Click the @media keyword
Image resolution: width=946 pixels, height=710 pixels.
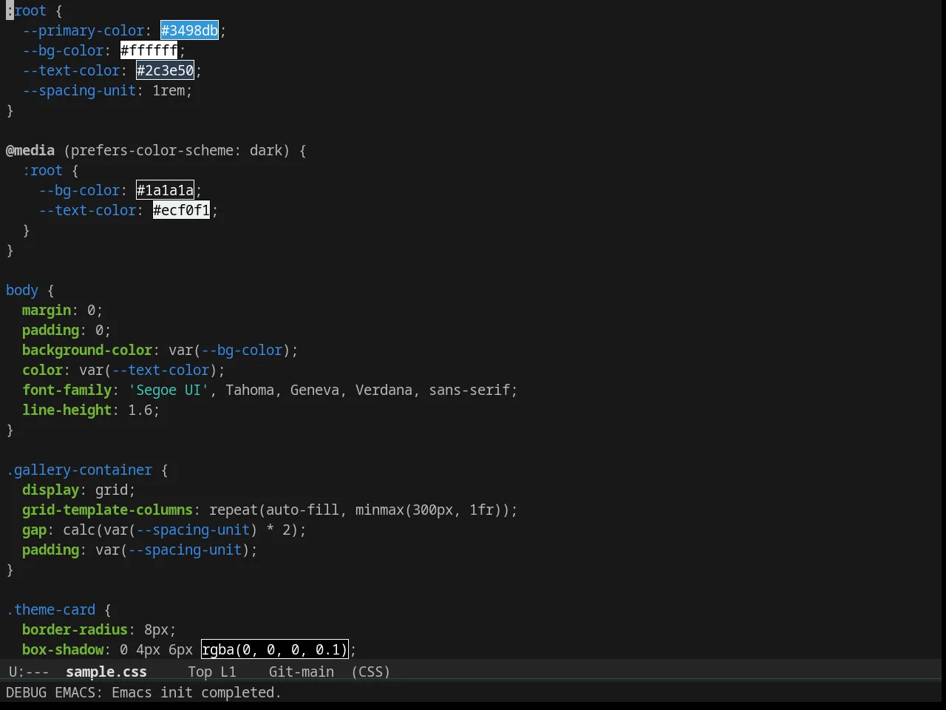pyautogui.click(x=30, y=150)
